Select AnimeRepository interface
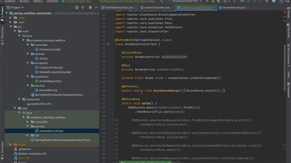Image resolution: width=291 pixels, height=163 pixels. point(49,81)
